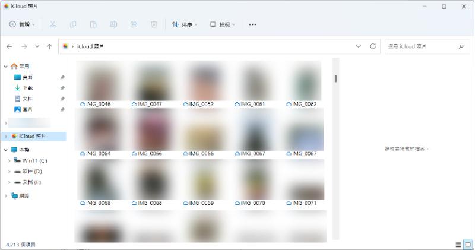Click the cloud status icon beside IMG_0062
This screenshot has height=250, width=475.
click(x=289, y=105)
